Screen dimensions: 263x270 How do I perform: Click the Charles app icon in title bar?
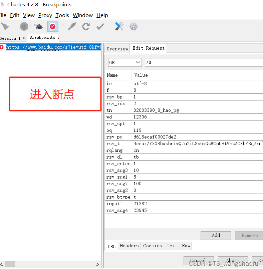[x=2, y=5]
